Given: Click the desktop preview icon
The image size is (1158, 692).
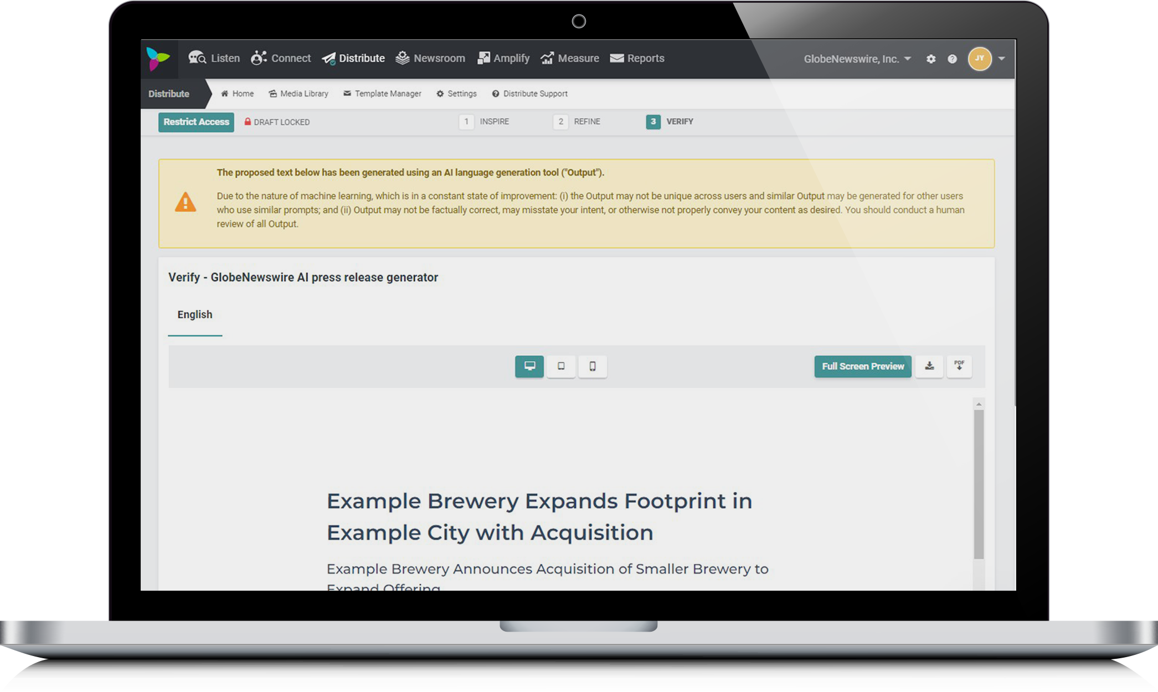Looking at the screenshot, I should point(529,366).
